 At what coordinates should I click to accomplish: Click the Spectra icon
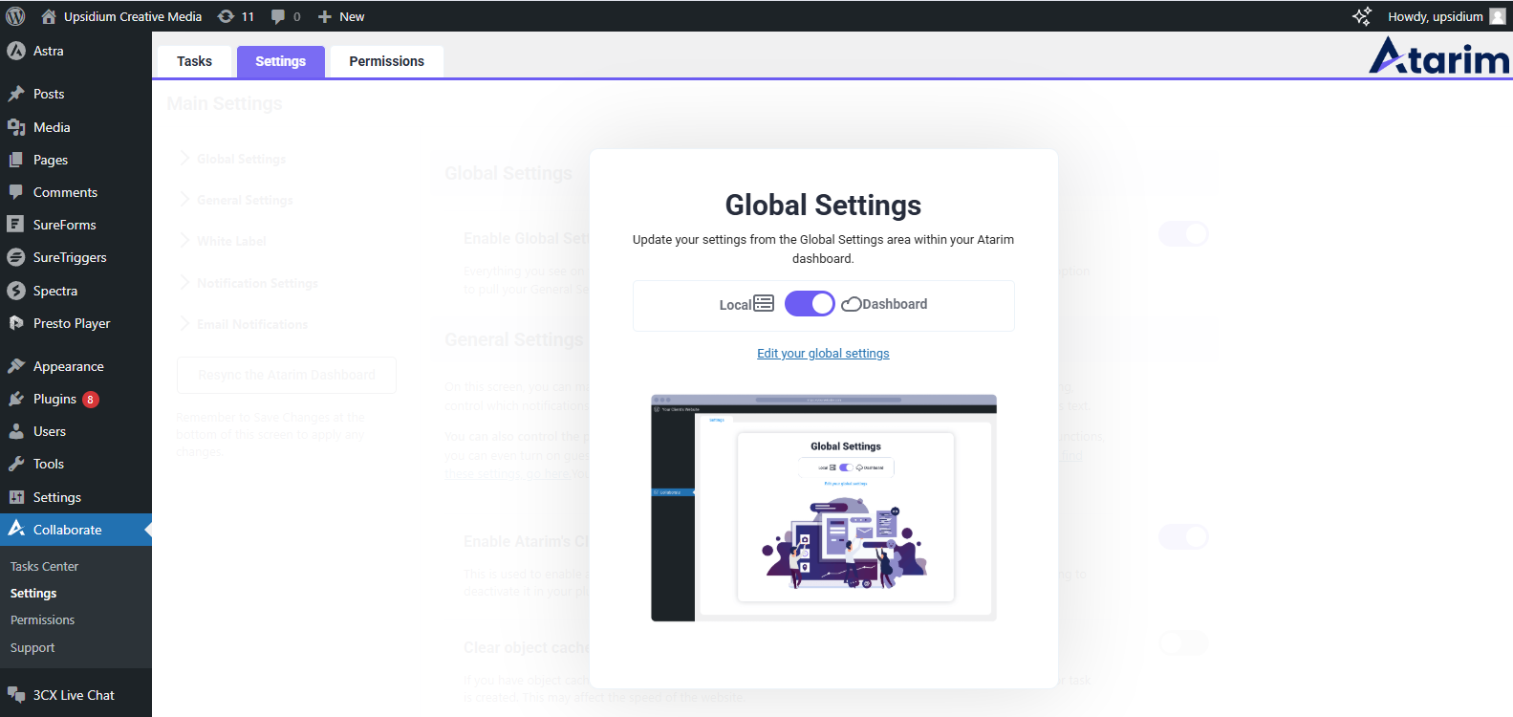[x=16, y=291]
